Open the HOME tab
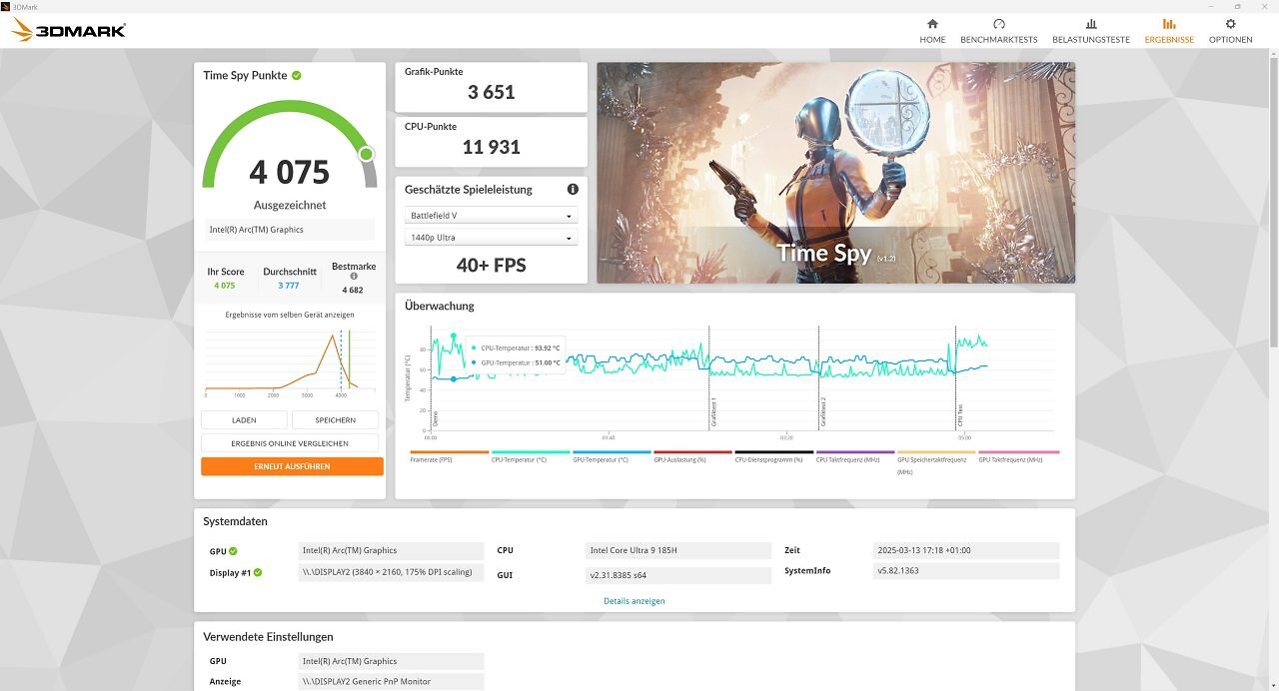Image resolution: width=1279 pixels, height=691 pixels. point(932,30)
